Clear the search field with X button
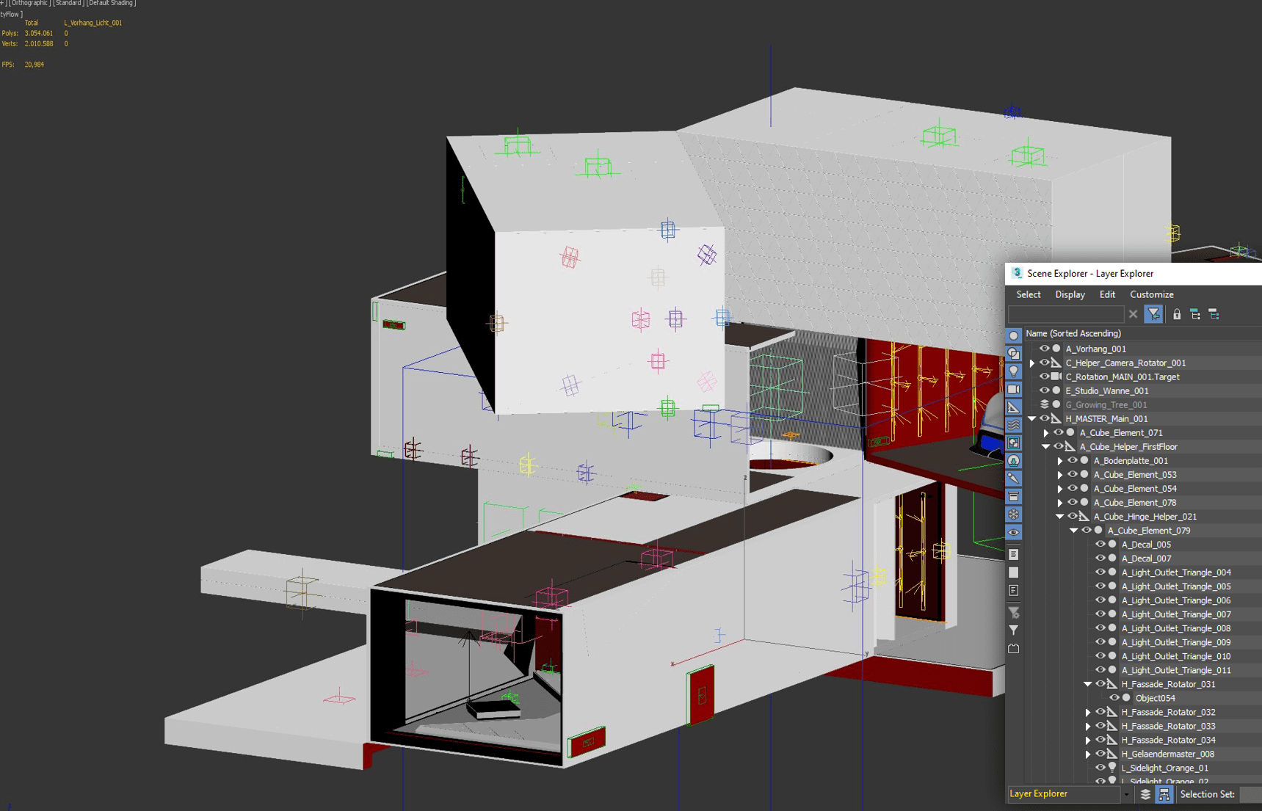This screenshot has width=1262, height=811. [1133, 315]
